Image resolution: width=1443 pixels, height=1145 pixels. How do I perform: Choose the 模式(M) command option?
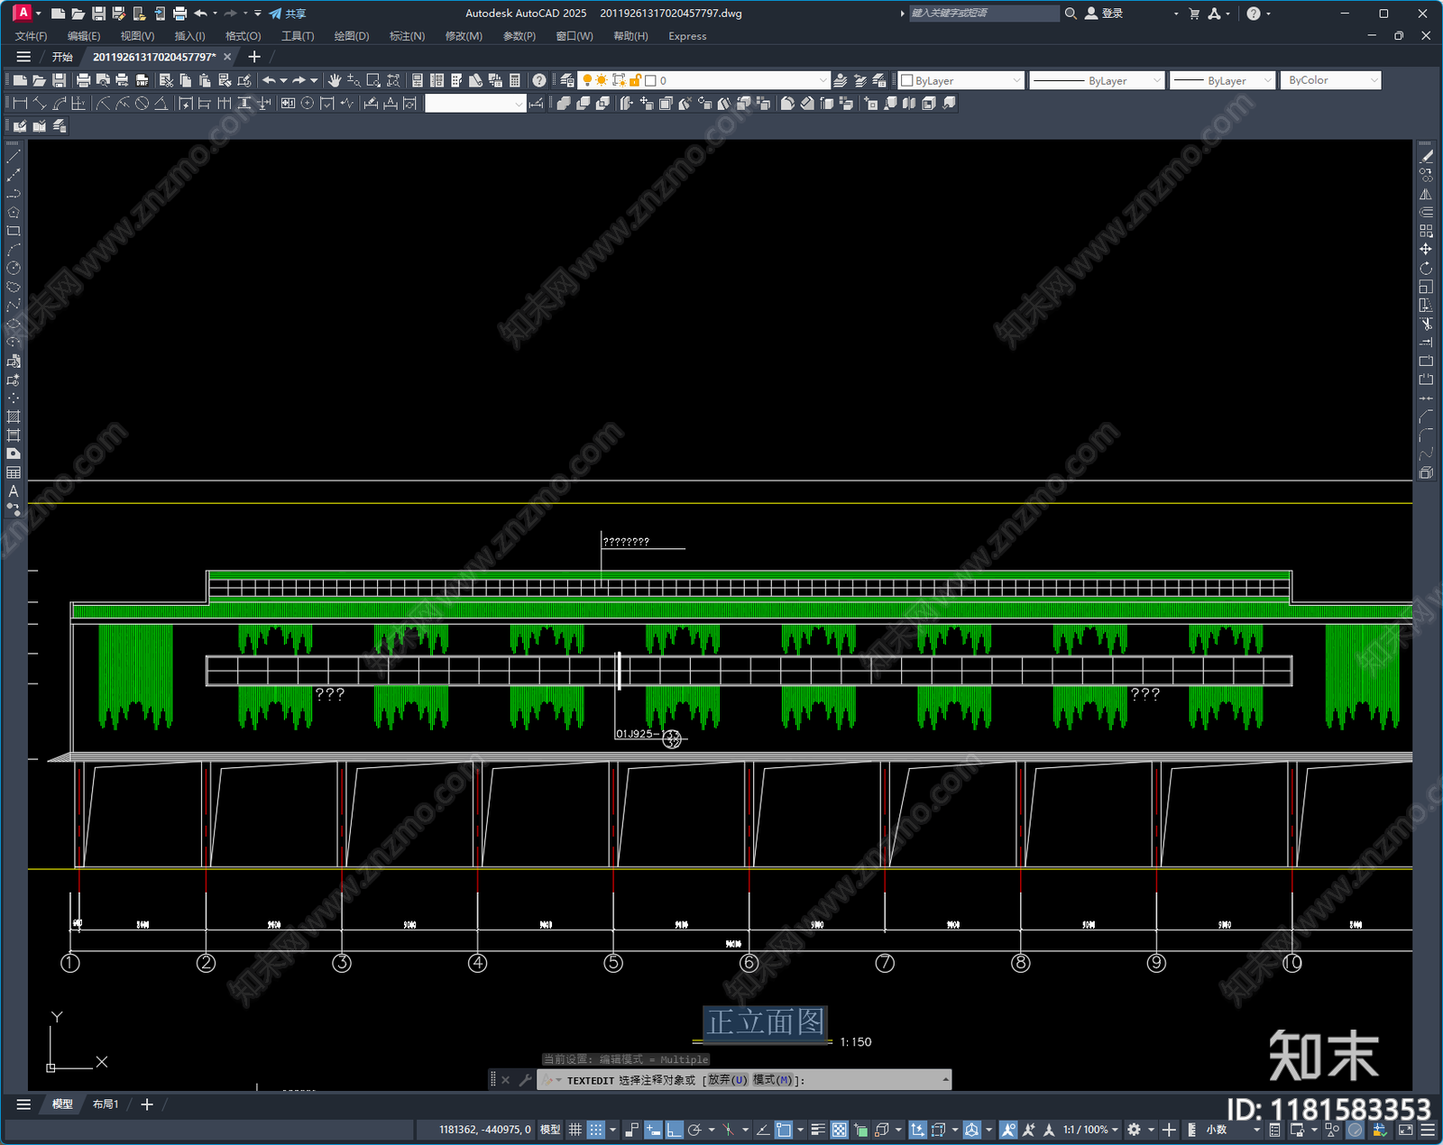coord(772,1080)
